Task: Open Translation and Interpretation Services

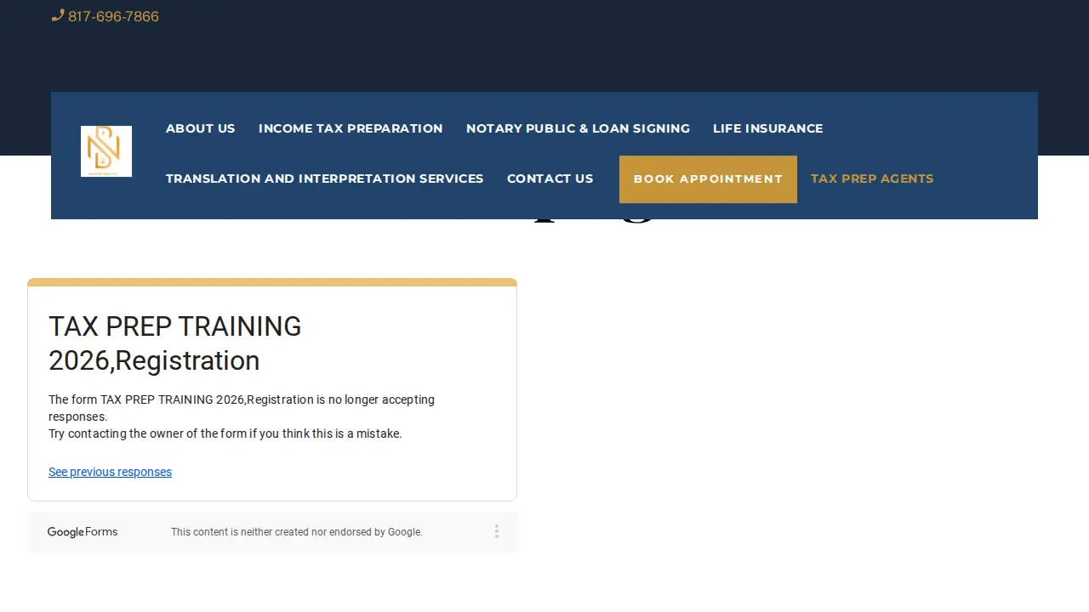Action: [x=324, y=178]
